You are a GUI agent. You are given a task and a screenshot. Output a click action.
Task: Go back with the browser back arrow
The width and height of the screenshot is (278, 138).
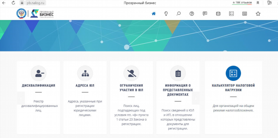pos(4,3)
